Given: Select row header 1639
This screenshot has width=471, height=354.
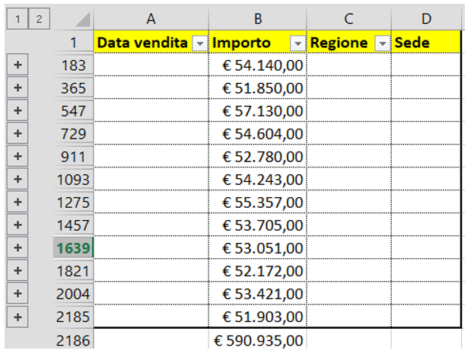Looking at the screenshot, I should pyautogui.click(x=73, y=247).
